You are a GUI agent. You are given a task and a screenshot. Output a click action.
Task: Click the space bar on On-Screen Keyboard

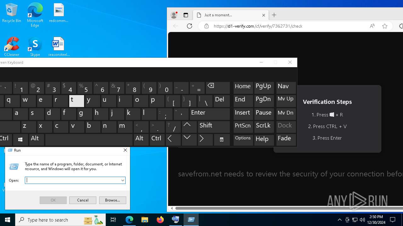pos(89,139)
